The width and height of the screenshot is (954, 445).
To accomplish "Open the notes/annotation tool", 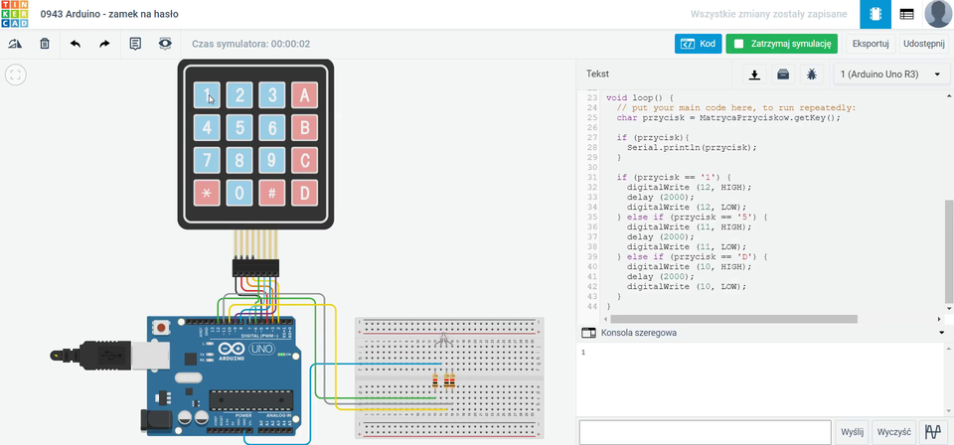I will 135,44.
